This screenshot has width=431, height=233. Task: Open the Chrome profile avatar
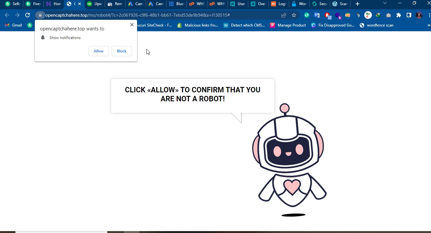(419, 15)
